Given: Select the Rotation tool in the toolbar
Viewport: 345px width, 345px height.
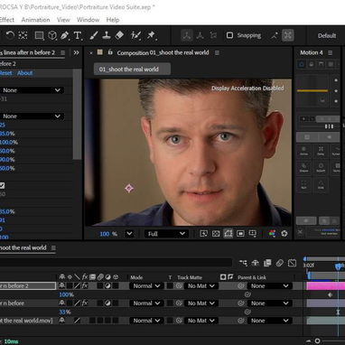Looking at the screenshot, I should click(10, 35).
